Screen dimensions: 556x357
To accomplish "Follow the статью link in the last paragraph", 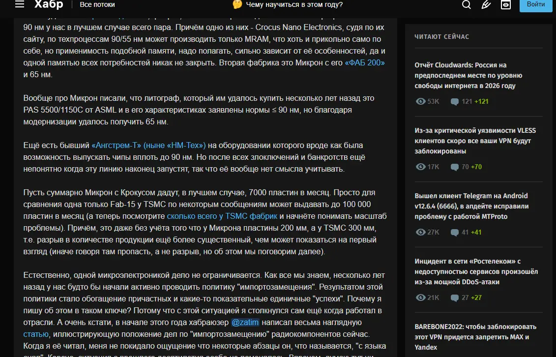I will pos(36,334).
